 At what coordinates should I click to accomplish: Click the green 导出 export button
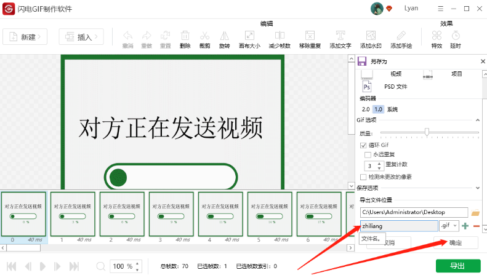(x=457, y=266)
